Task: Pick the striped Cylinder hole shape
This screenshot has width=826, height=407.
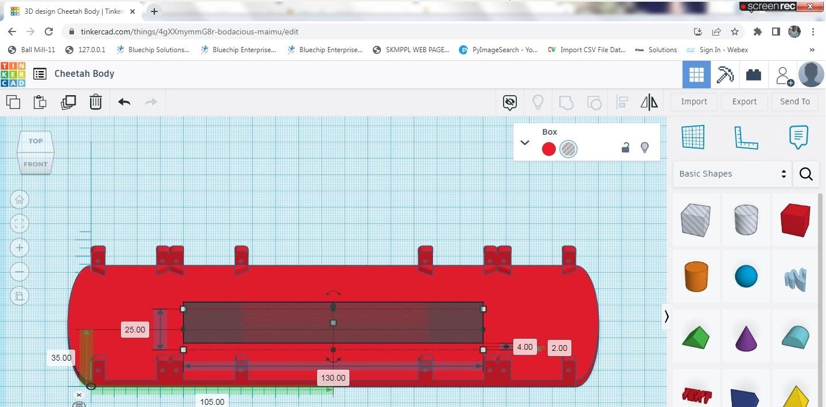Action: click(x=746, y=221)
